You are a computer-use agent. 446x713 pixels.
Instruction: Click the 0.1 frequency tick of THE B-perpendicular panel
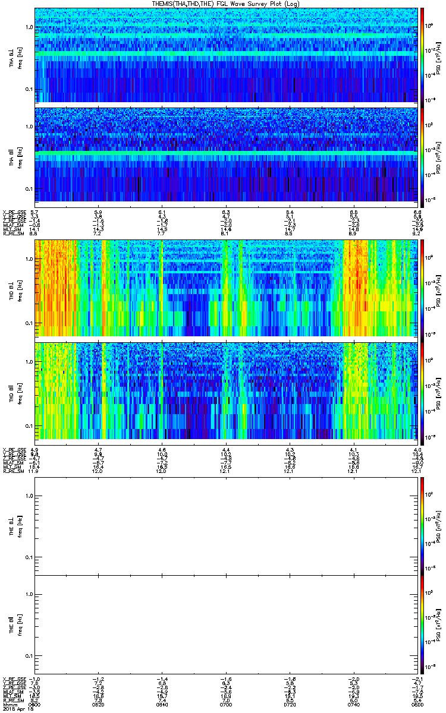[x=29, y=558]
